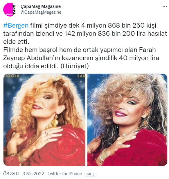Image resolution: width=169 pixels, height=179 pixels.
Task: Click the @CapaMagMagazine handle
Action: 41,12
